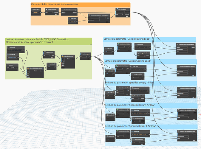The width and height of the screenshot is (201, 149).
Task: Select the Specified Exhaust Airflow group title
Action: coord(131,126)
